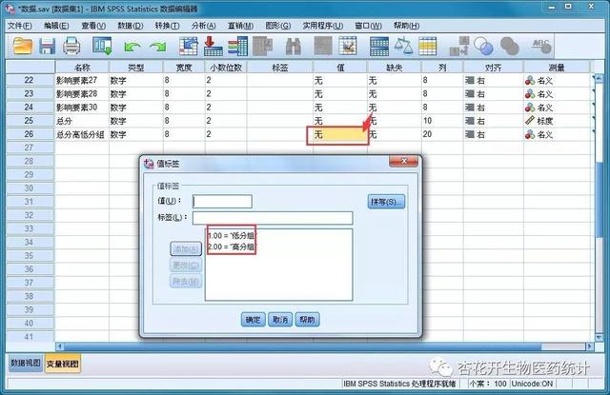
Task: Click the 除去 button in the 值标签 dialog
Action: 186,281
